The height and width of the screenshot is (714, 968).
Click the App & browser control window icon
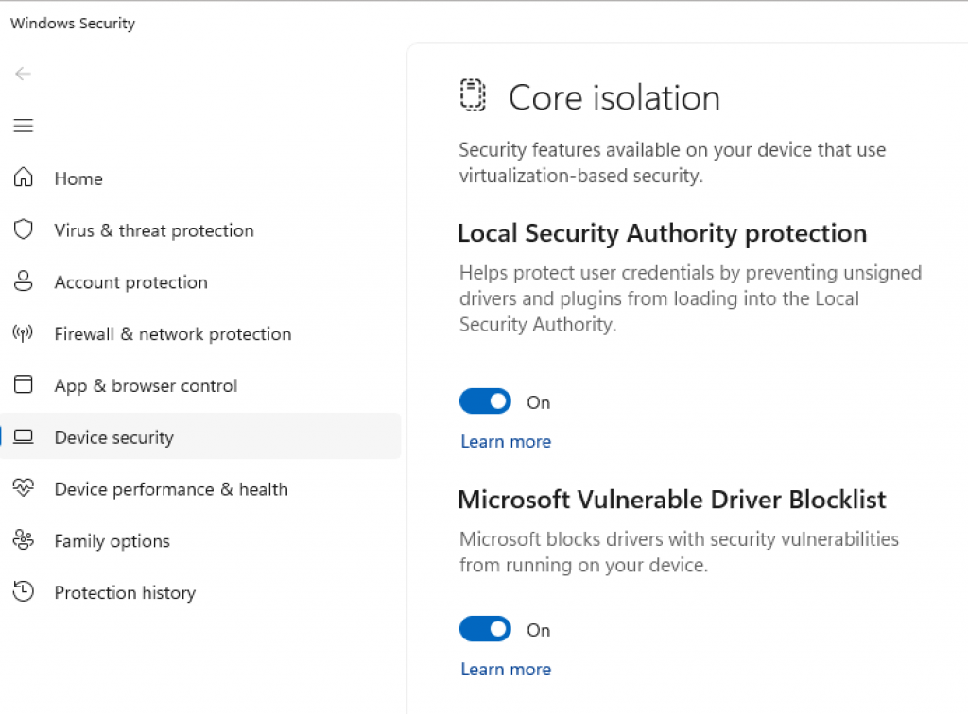tap(24, 385)
